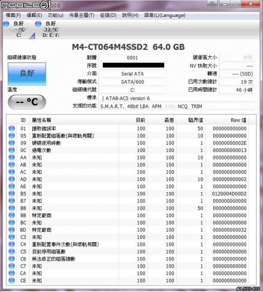Click the Raw 值 column header
The height and width of the screenshot is (292, 263).
coord(227,120)
